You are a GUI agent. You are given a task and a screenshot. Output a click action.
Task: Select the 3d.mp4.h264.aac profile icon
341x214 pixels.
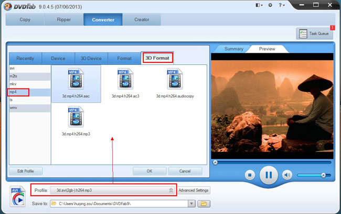[x=76, y=79]
